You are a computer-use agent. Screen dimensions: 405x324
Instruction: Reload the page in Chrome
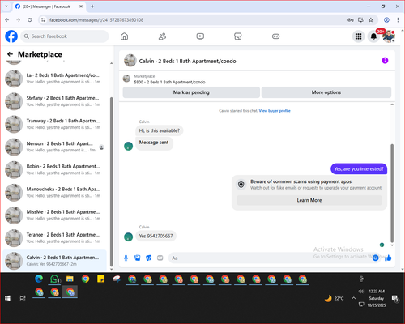click(30, 20)
